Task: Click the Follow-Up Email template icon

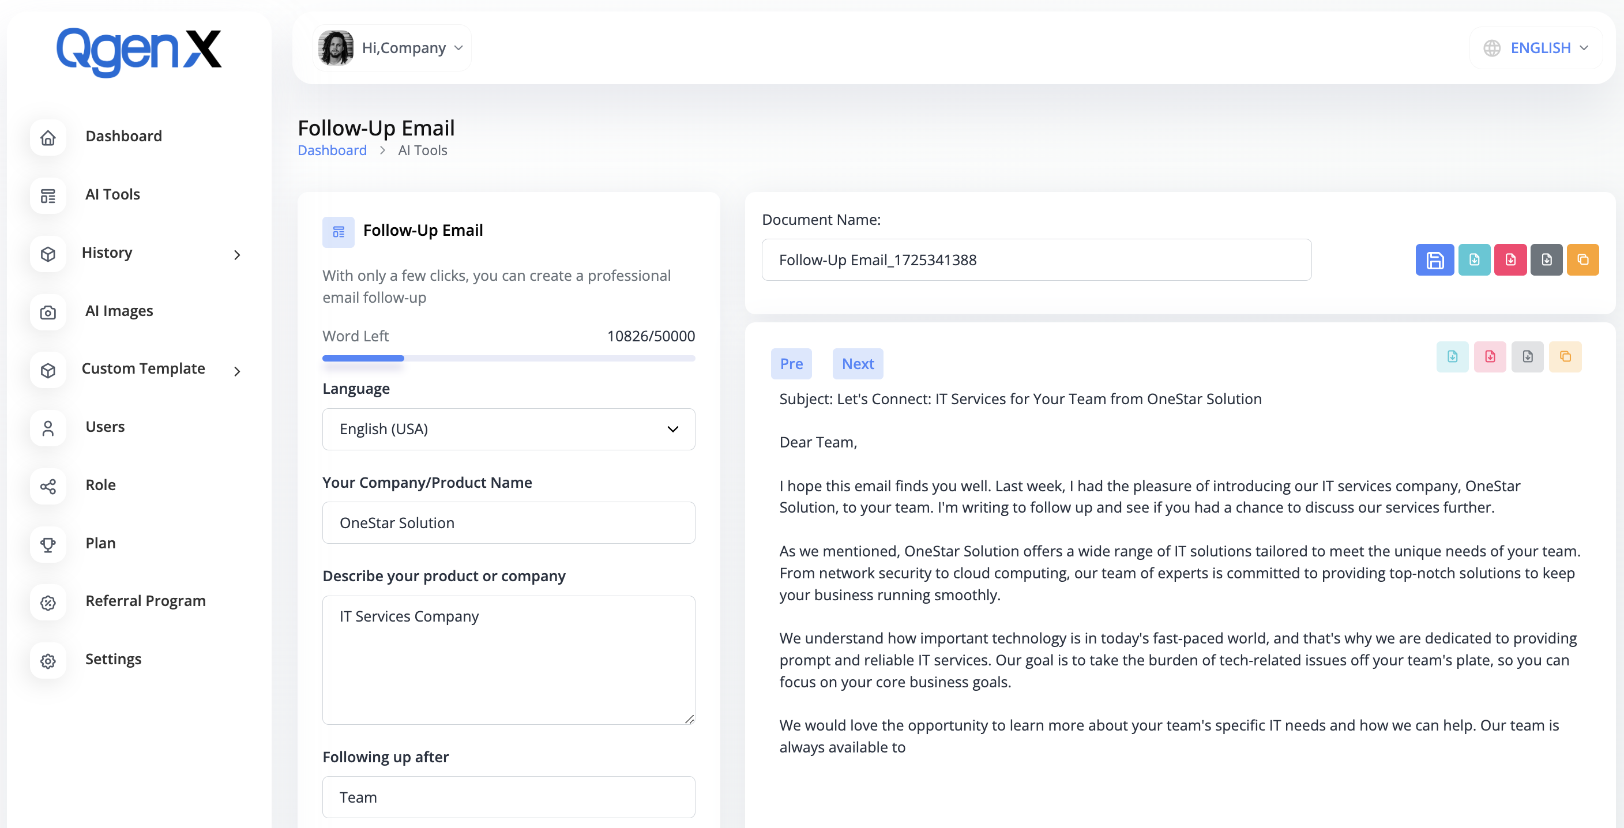Action: [x=339, y=232]
